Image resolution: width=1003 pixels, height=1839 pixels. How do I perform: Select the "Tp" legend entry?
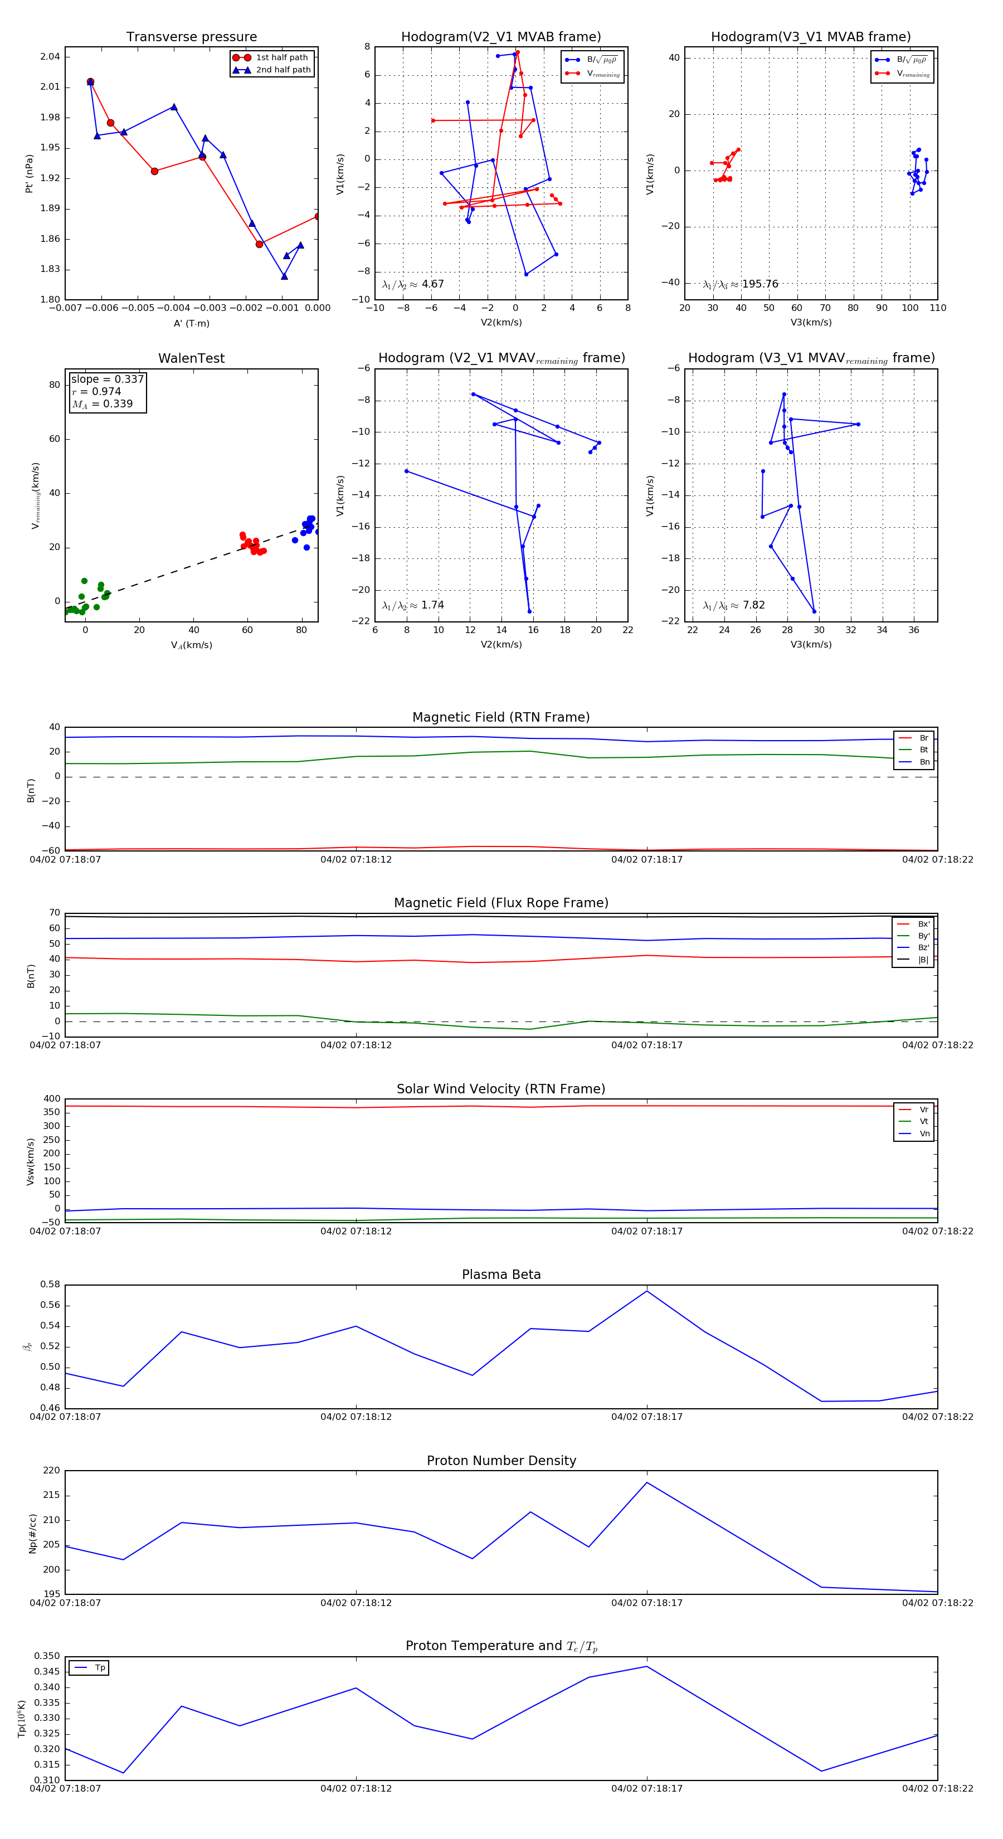[x=89, y=1668]
